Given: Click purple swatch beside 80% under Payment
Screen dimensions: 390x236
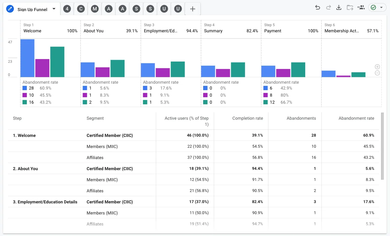Looking at the screenshot, I should click(265, 95).
